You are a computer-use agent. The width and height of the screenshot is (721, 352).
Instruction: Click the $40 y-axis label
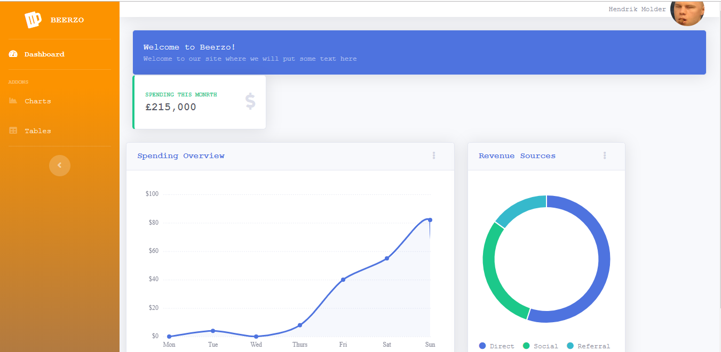154,280
